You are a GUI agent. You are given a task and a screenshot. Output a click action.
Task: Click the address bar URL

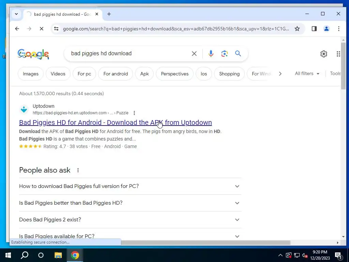[176, 29]
